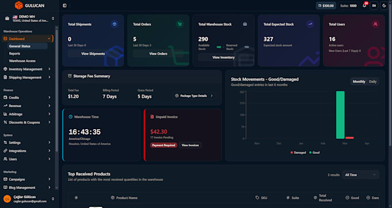Viewport: 392px width, 208px height.
Task: Click the Integrations link icon
Action: (5, 151)
